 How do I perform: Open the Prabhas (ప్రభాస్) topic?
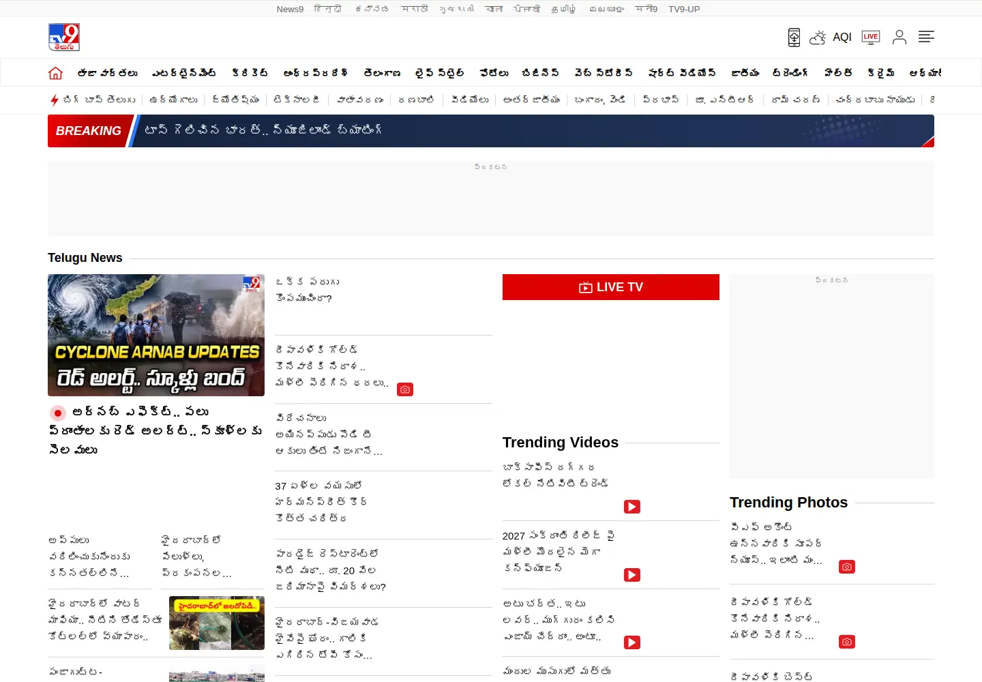tap(661, 100)
